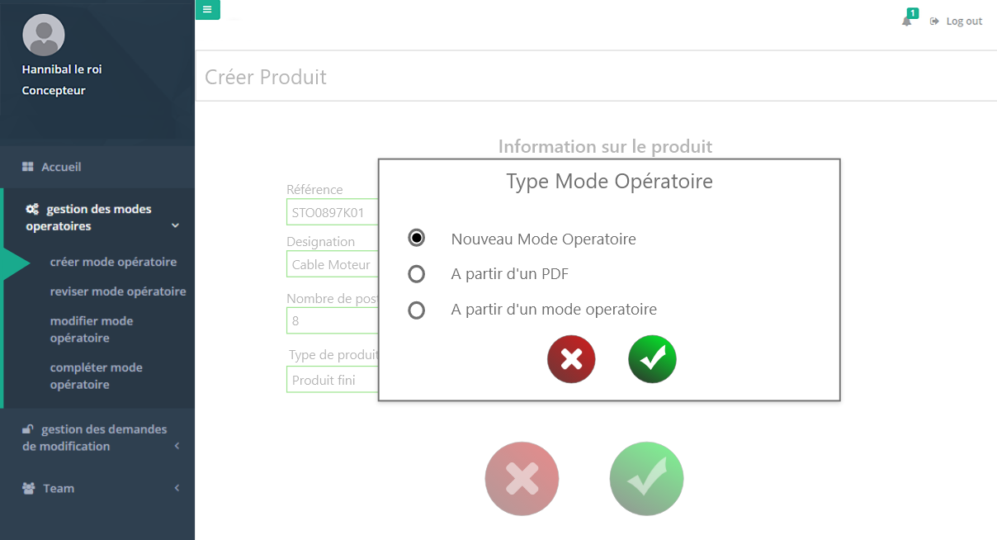The width and height of the screenshot is (997, 540).
Task: Click the large faded green validate button
Action: click(x=646, y=479)
